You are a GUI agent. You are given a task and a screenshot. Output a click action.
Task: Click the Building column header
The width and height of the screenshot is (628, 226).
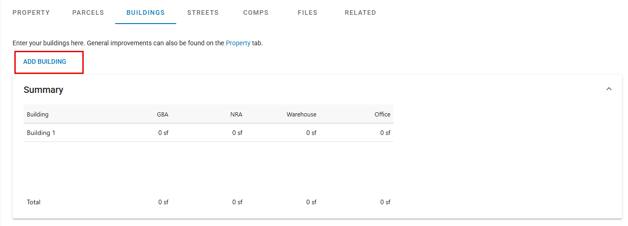click(x=37, y=114)
